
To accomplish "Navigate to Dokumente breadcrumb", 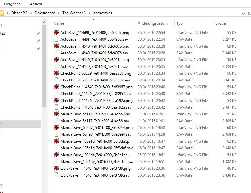I will coord(45,13).
